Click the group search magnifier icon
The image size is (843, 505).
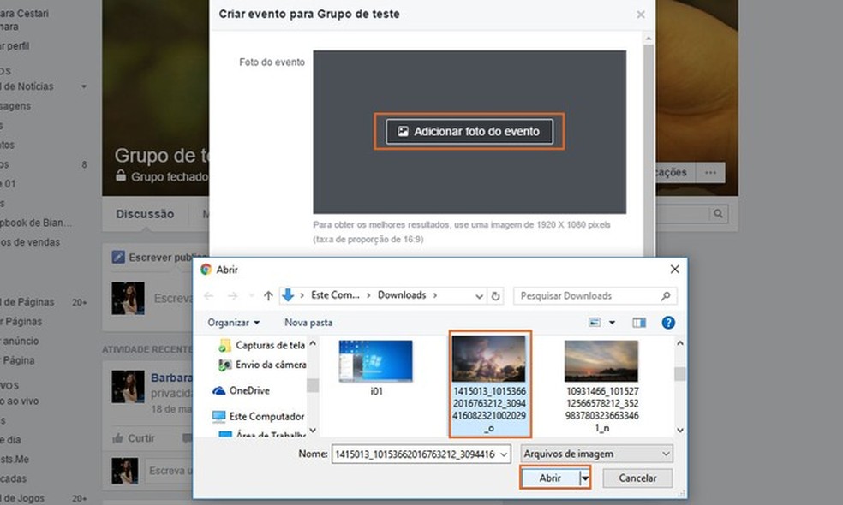coord(718,214)
